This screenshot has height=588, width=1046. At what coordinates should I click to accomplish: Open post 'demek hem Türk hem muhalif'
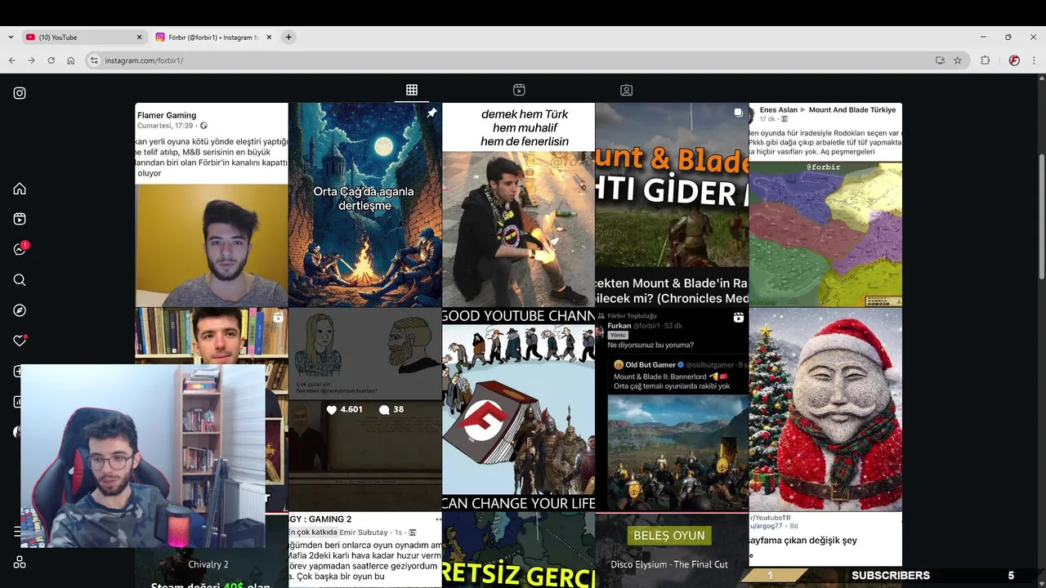[518, 204]
